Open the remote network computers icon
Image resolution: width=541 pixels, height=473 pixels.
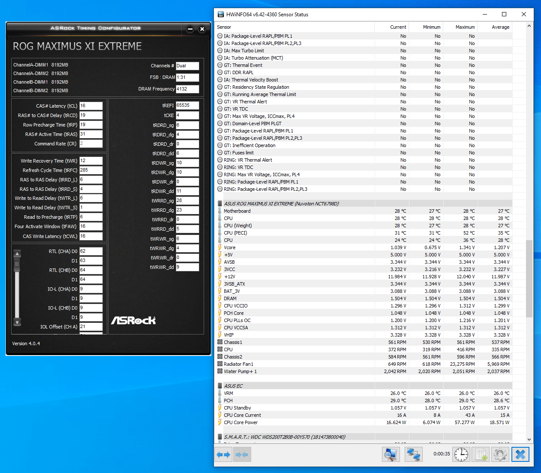pyautogui.click(x=413, y=454)
